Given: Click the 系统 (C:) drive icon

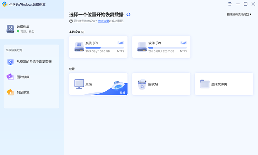Looking at the screenshot, I should (x=79, y=47).
